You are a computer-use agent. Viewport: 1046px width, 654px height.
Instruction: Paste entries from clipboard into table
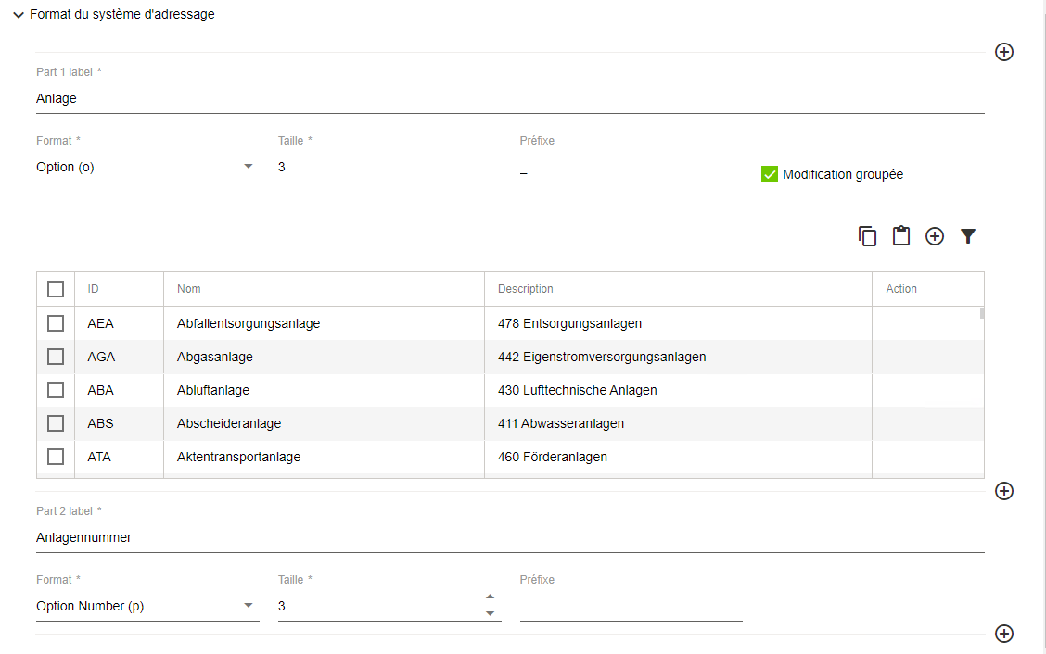[901, 236]
